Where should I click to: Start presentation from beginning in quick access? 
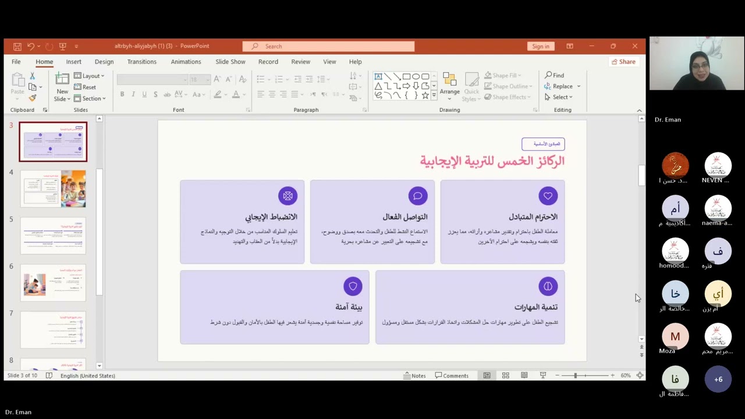click(x=62, y=47)
